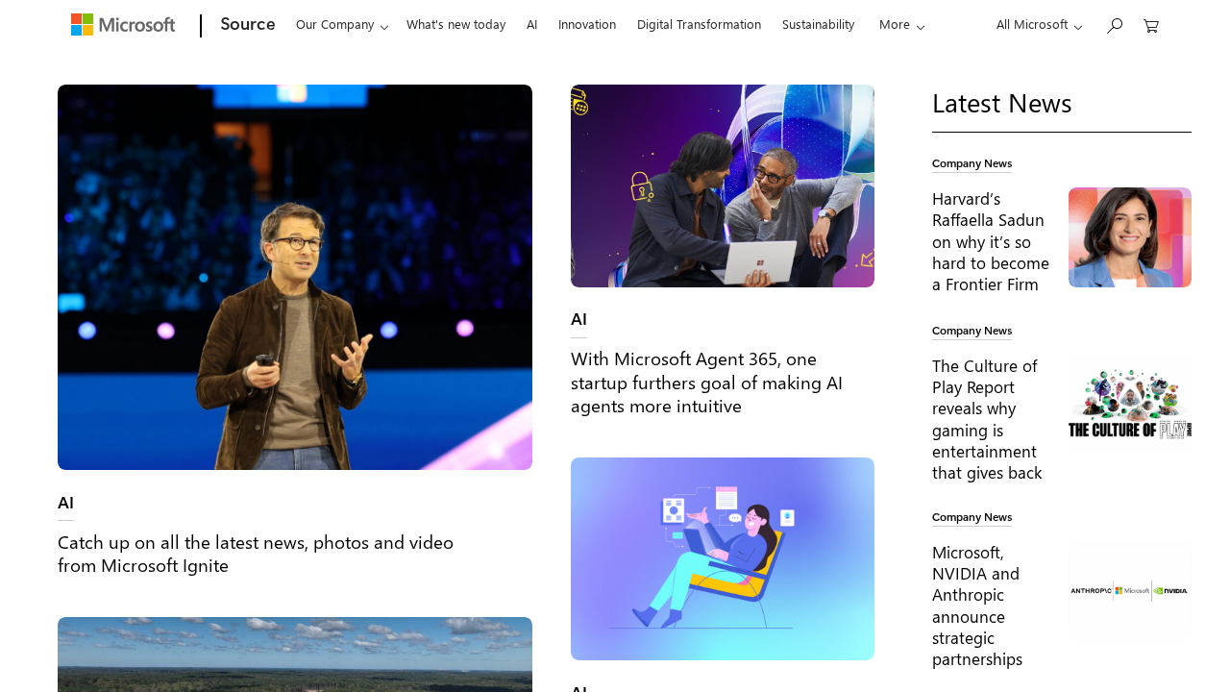Open The Culture of Play Report article
The image size is (1230, 692).
[x=986, y=417]
